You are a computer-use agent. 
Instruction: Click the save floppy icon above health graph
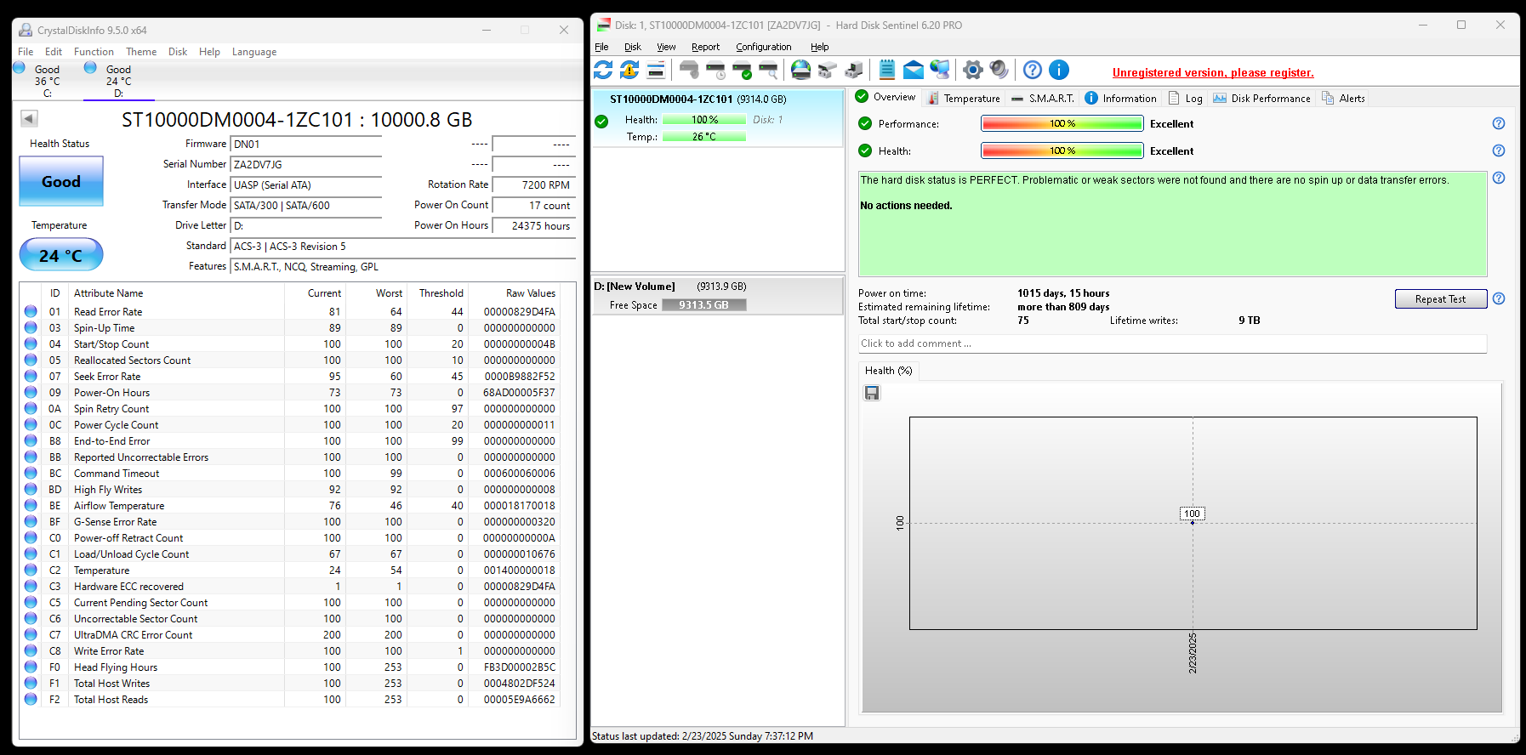(872, 393)
